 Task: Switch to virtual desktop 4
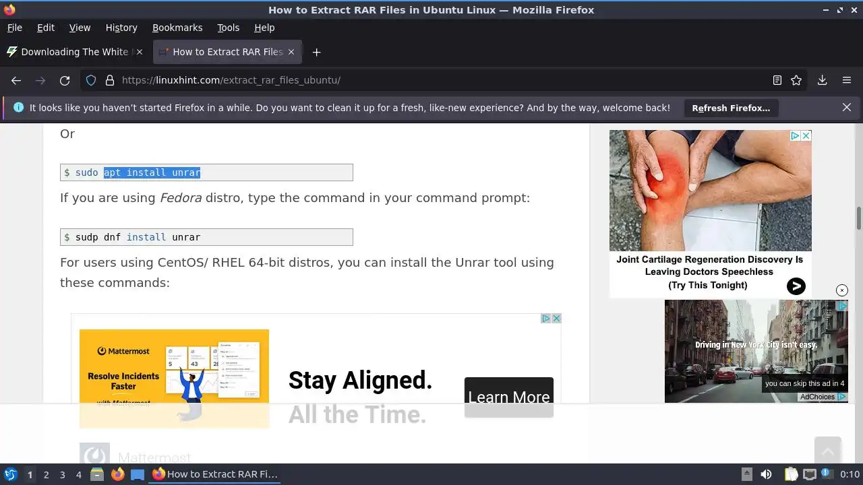tap(78, 474)
